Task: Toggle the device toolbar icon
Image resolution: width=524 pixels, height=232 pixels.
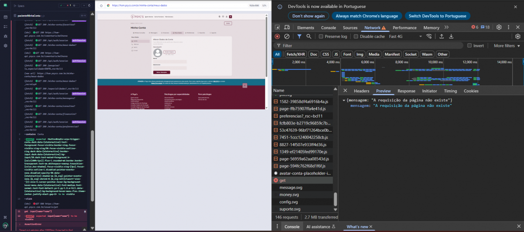Action: 288,27
